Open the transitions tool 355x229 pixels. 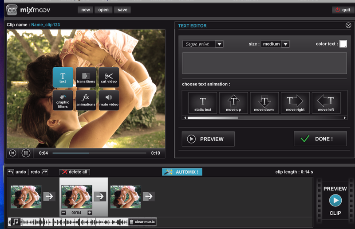[86, 77]
